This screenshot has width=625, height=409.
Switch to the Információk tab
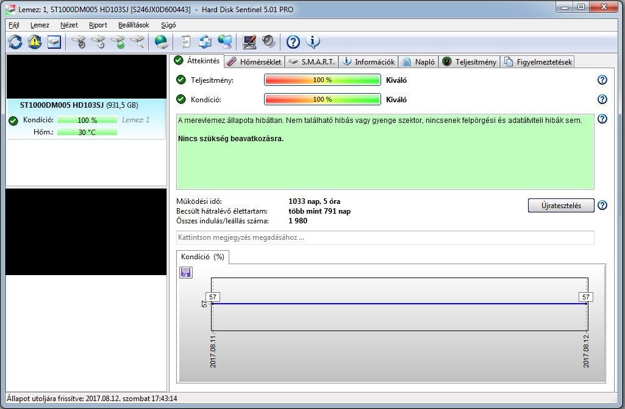(369, 62)
